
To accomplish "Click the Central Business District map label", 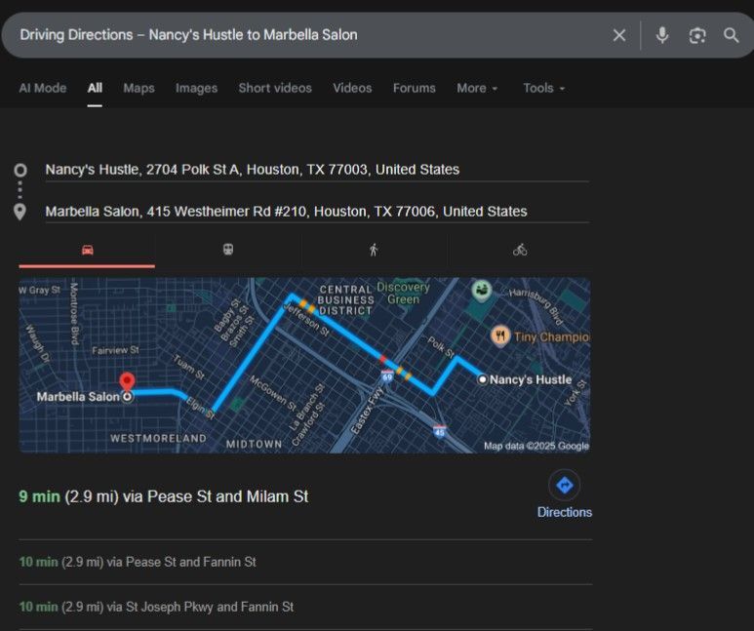I will point(345,299).
